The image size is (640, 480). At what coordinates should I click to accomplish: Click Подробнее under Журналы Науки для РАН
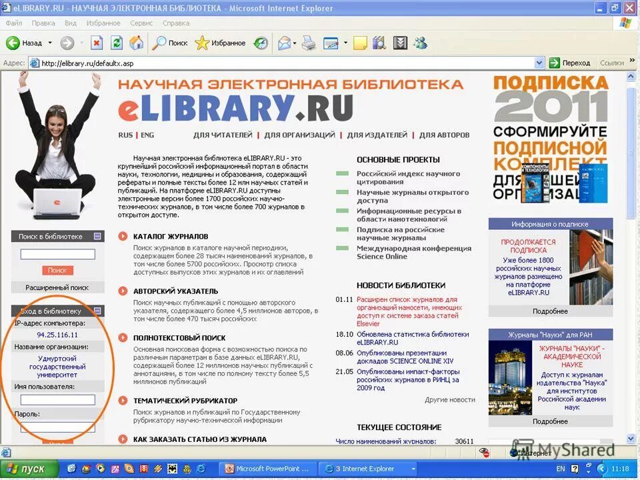point(550,421)
